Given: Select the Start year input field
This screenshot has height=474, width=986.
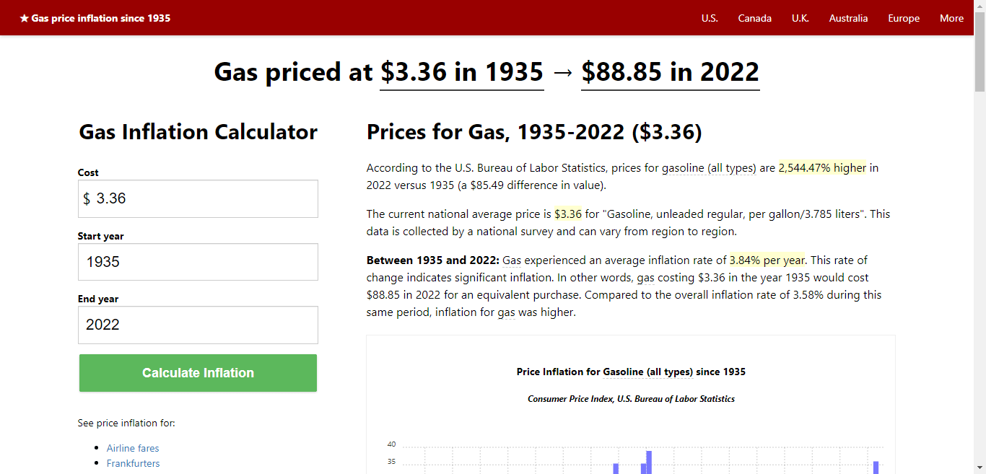Looking at the screenshot, I should (x=198, y=261).
